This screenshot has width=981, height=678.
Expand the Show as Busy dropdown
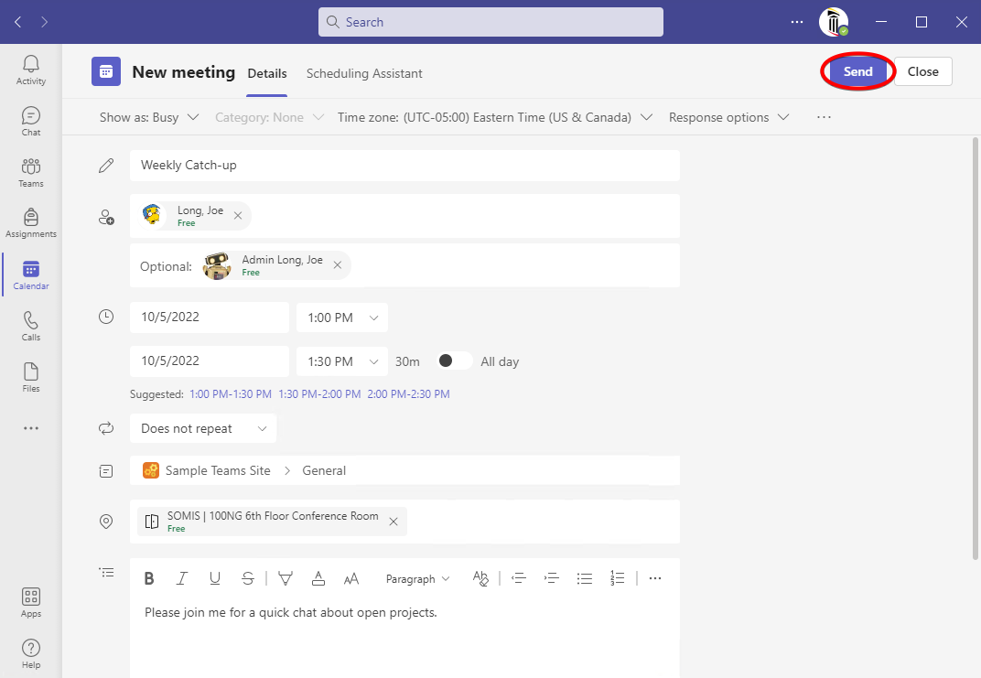click(149, 117)
